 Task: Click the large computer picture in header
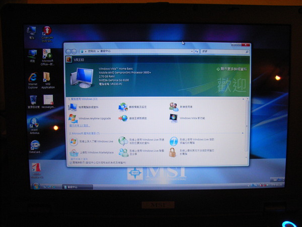pos(82,78)
